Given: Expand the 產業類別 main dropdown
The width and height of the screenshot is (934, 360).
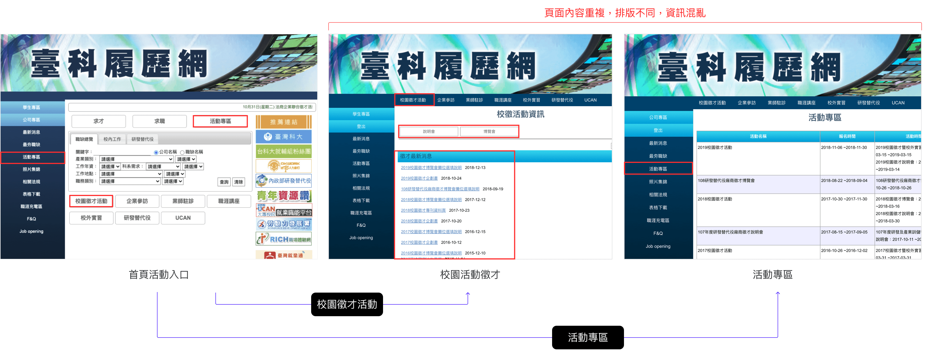Looking at the screenshot, I should click(x=136, y=159).
